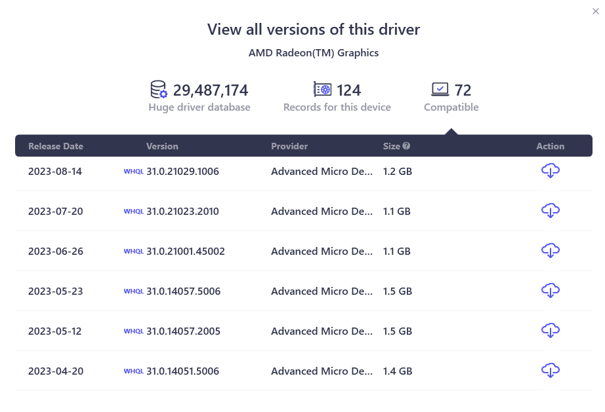Download the 2023-06-26 driver release
Viewport: 605px width, 412px height.
tap(550, 252)
